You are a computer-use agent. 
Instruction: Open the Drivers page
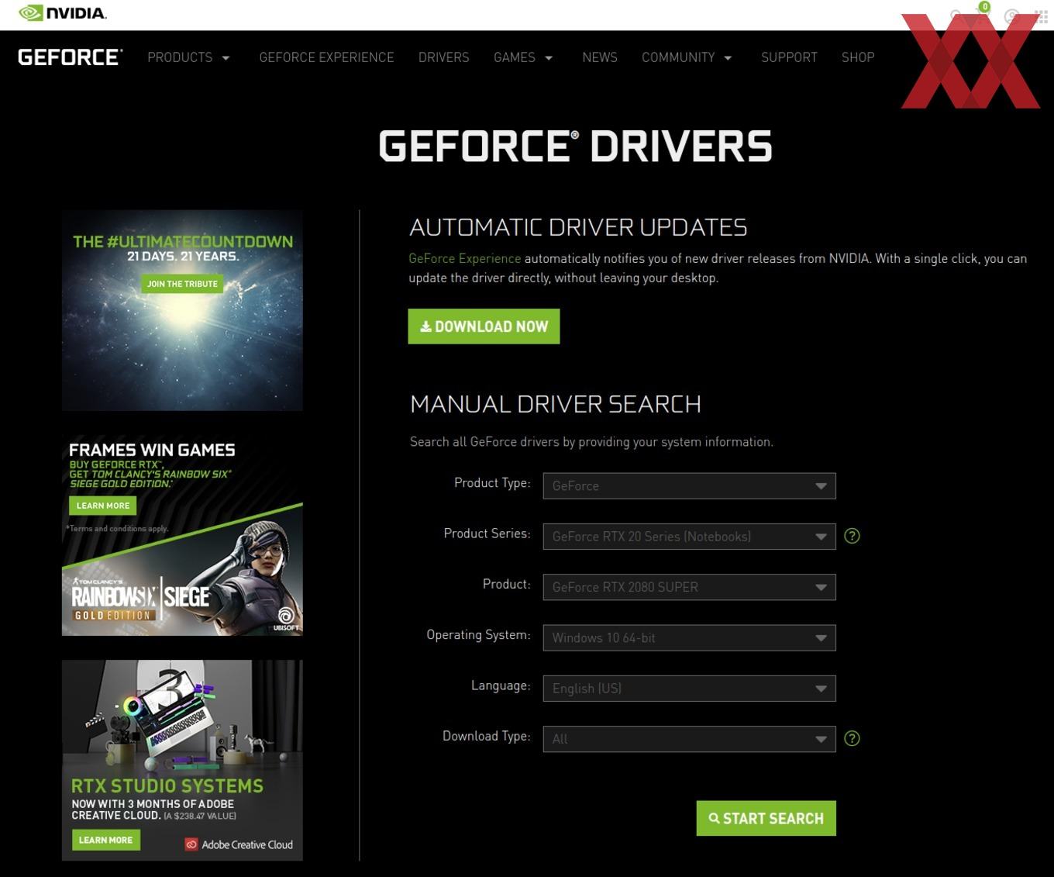point(443,57)
